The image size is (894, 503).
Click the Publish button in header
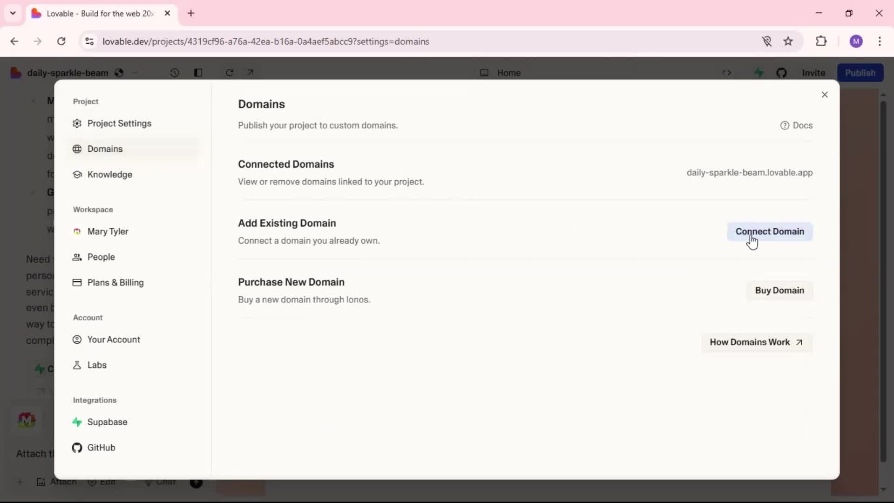[x=860, y=73]
